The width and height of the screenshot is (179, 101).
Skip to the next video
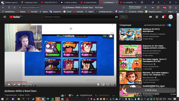pos(15,84)
